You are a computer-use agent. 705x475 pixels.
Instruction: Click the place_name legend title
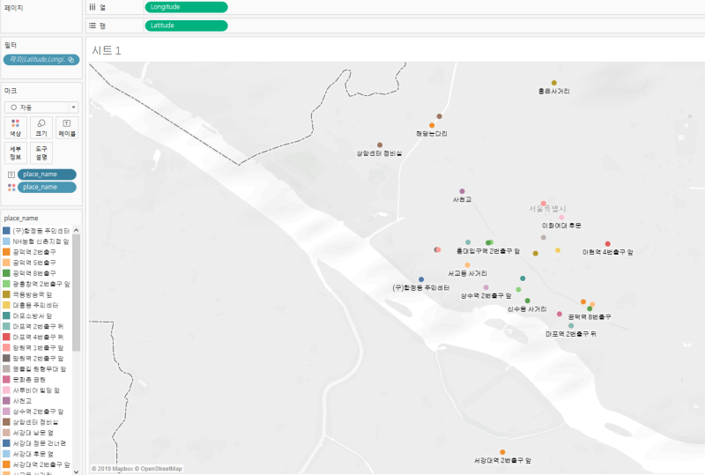click(21, 219)
